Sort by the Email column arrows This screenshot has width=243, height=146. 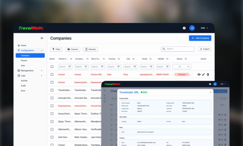pyautogui.click(x=150, y=59)
